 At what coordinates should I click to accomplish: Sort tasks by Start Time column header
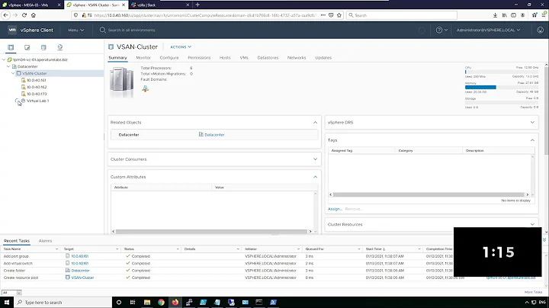[x=374, y=249]
